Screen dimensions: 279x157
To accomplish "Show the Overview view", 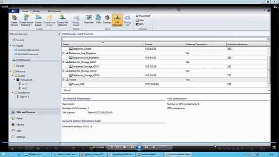I will coord(88,19).
